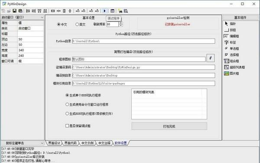The width and height of the screenshot is (260, 163).
Task: Choose 生成单个EXE可执行程序 option
Action: coord(67,95)
